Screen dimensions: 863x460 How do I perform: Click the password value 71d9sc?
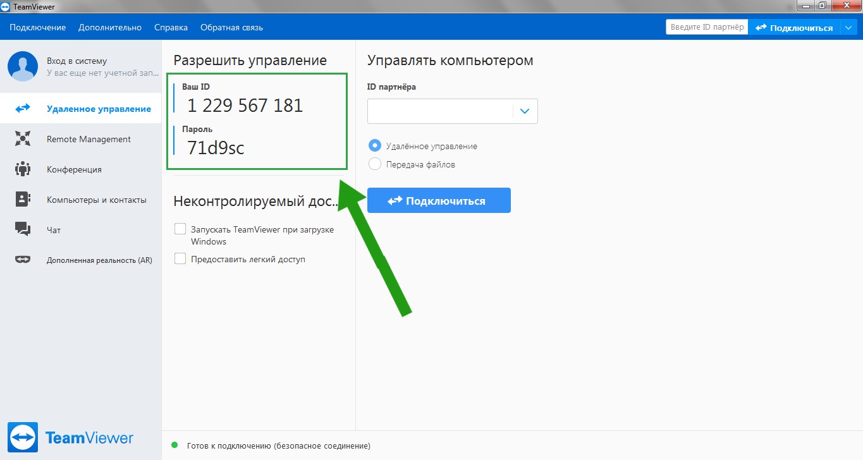coord(216,148)
